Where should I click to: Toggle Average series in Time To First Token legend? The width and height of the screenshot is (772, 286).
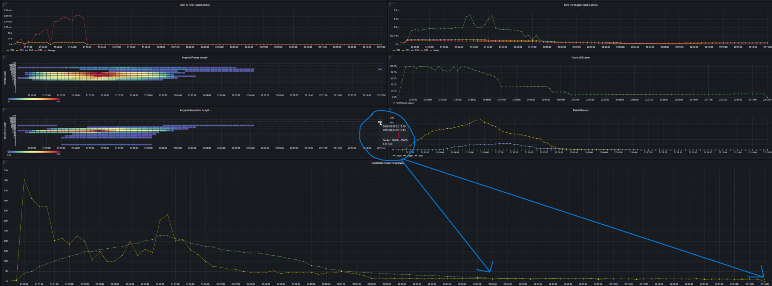pos(51,50)
